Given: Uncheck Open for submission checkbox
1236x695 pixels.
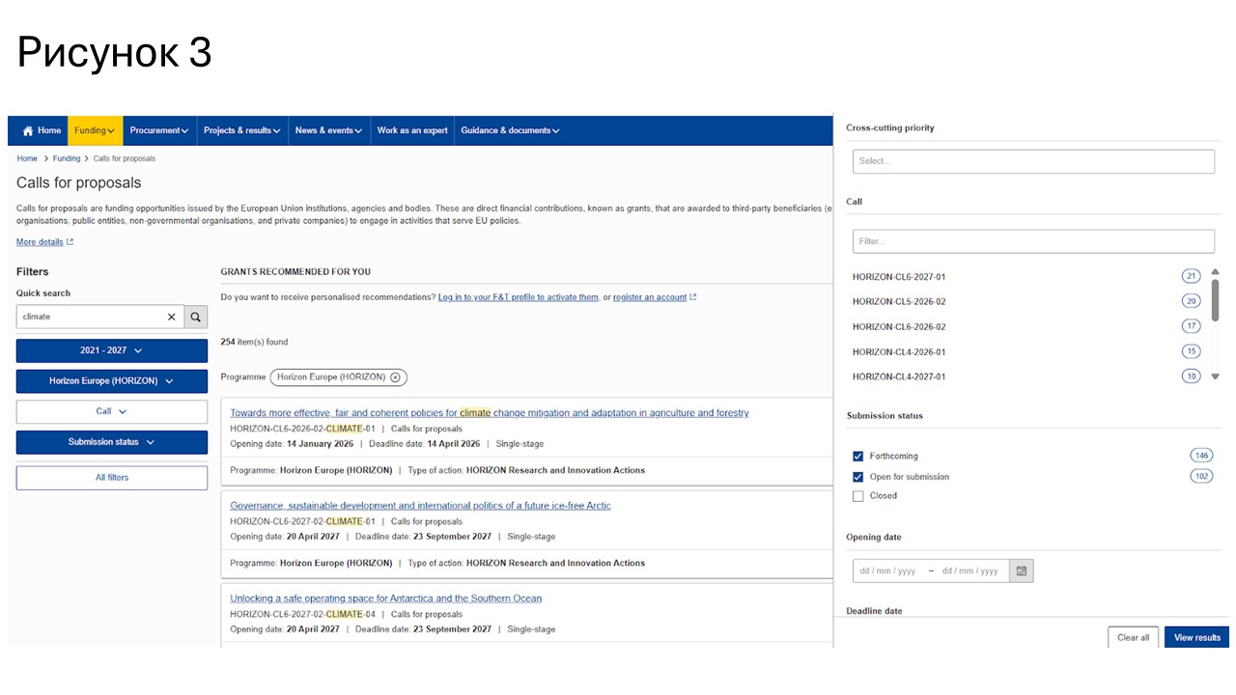Looking at the screenshot, I should click(857, 477).
